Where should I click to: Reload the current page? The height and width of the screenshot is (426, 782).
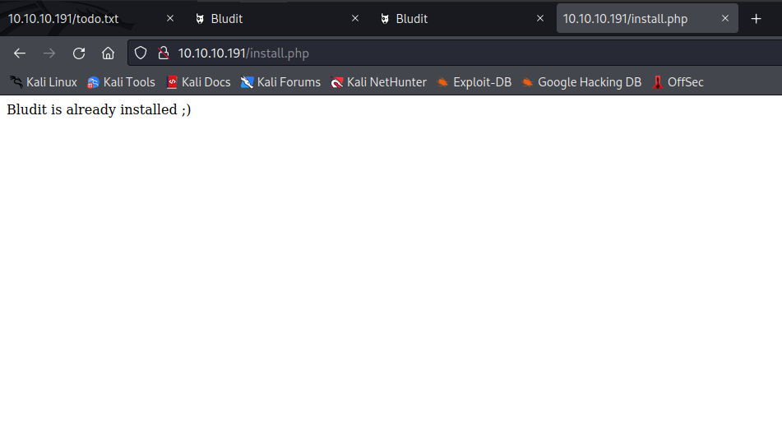tap(79, 53)
